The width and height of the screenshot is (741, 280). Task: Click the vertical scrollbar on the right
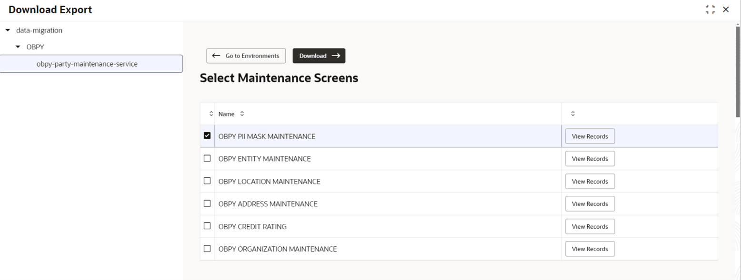(x=738, y=71)
